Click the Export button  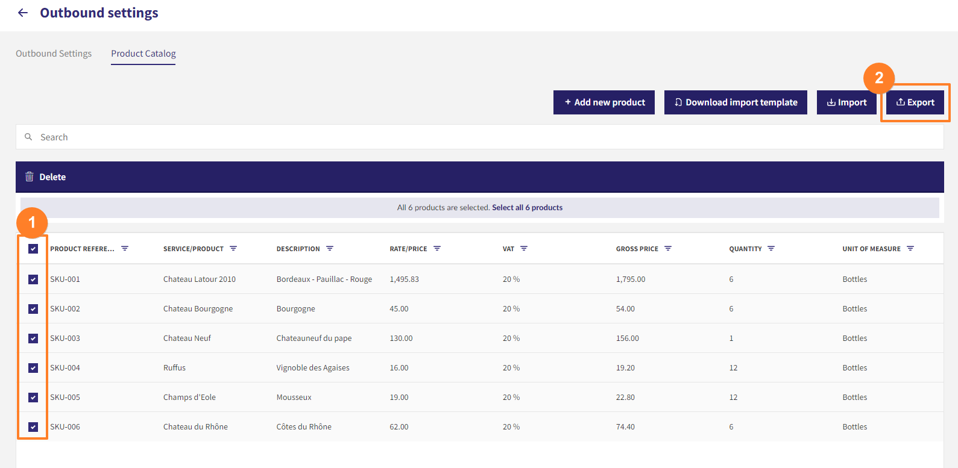[x=915, y=102]
